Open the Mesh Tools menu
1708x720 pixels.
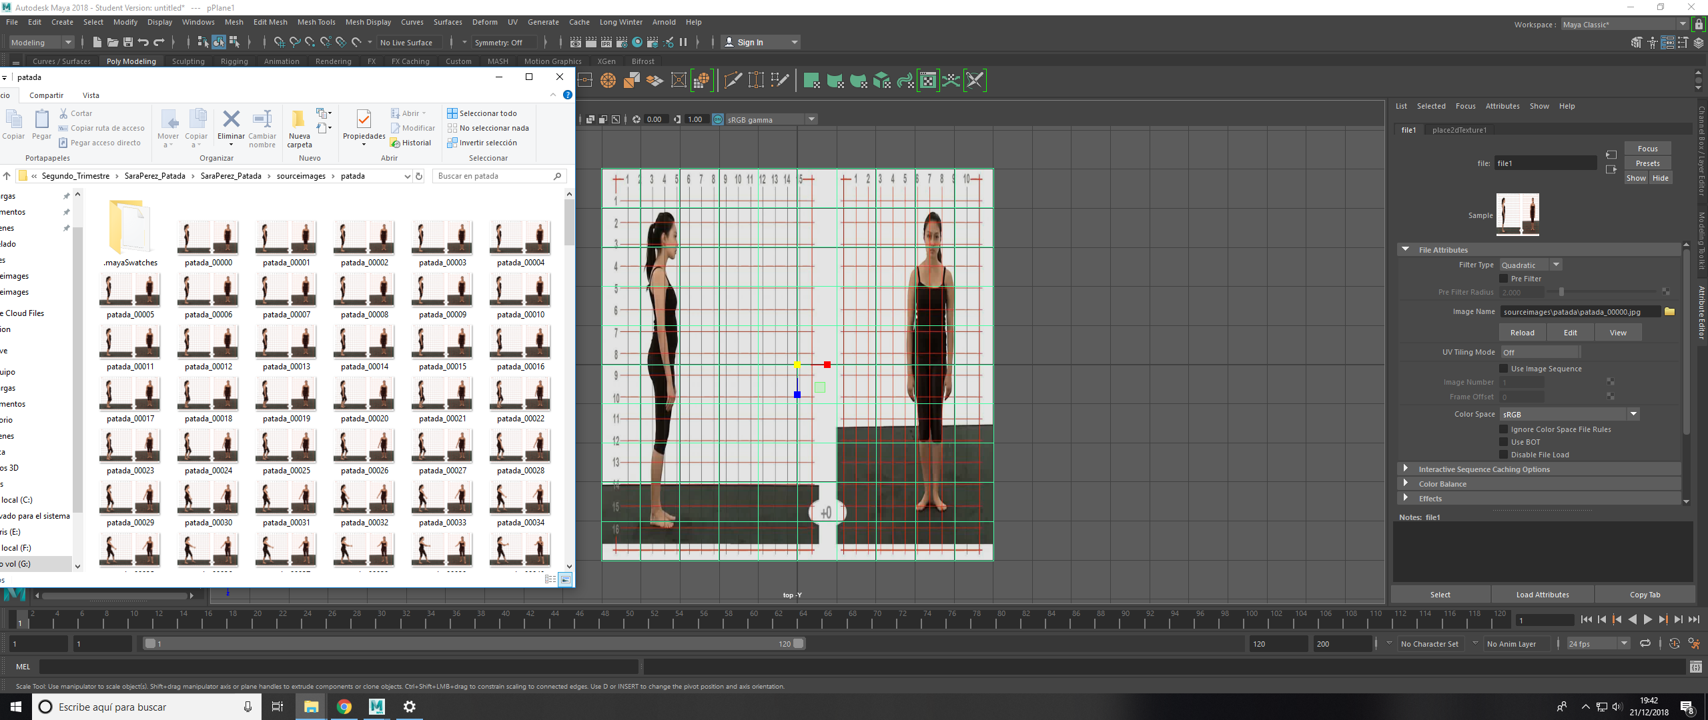[x=316, y=22]
